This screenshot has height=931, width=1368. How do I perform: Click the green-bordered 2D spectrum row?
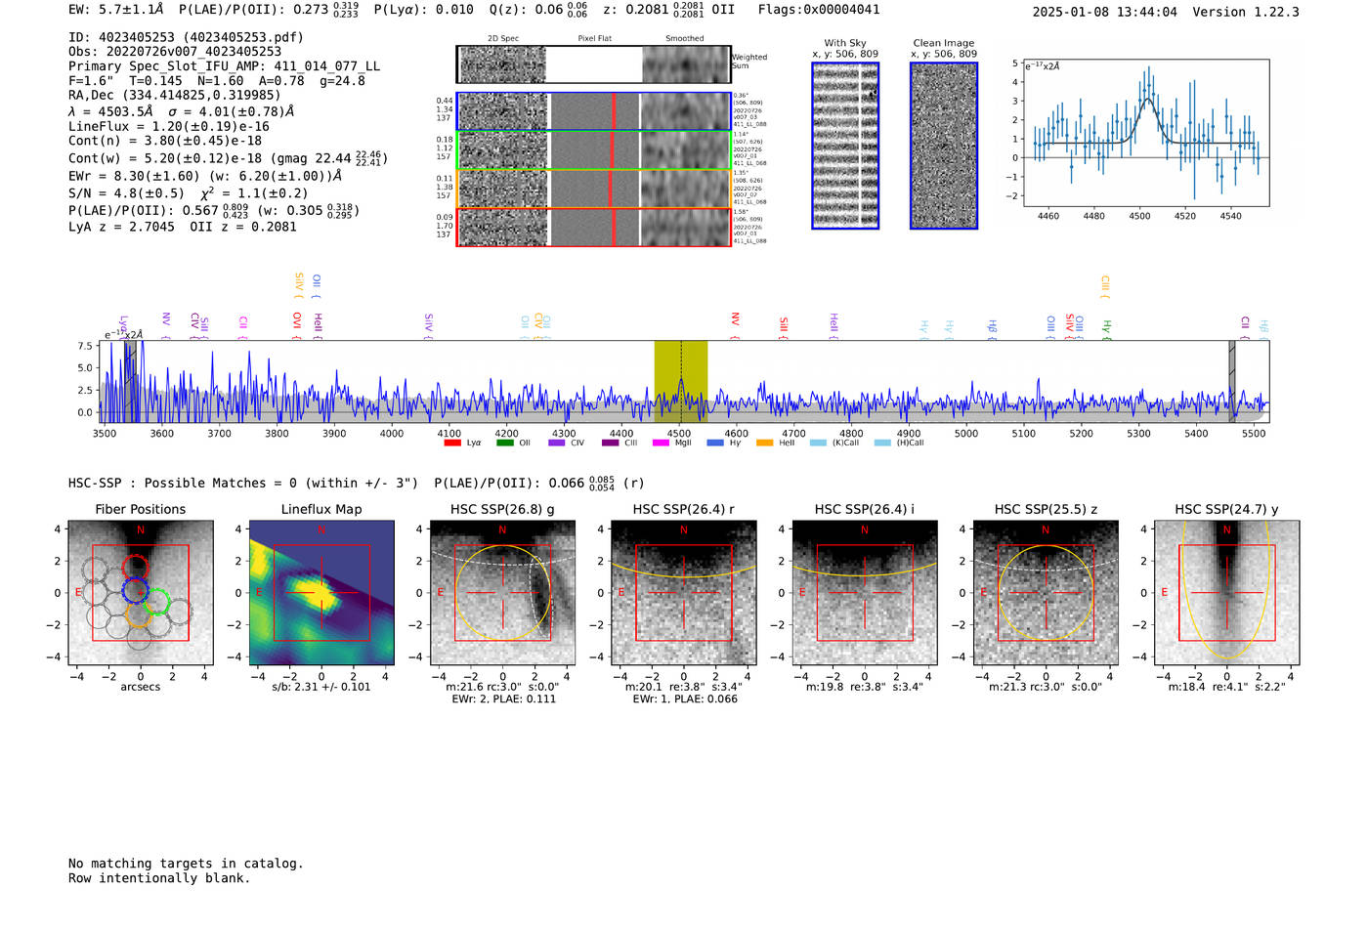tap(593, 149)
